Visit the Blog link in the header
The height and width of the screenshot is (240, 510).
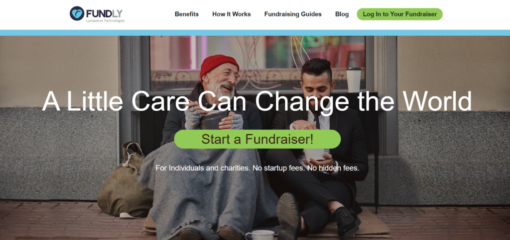[x=342, y=14]
